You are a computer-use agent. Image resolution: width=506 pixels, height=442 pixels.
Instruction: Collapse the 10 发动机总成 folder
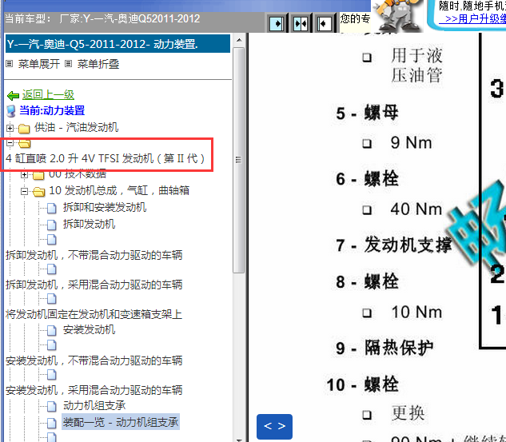[24, 191]
